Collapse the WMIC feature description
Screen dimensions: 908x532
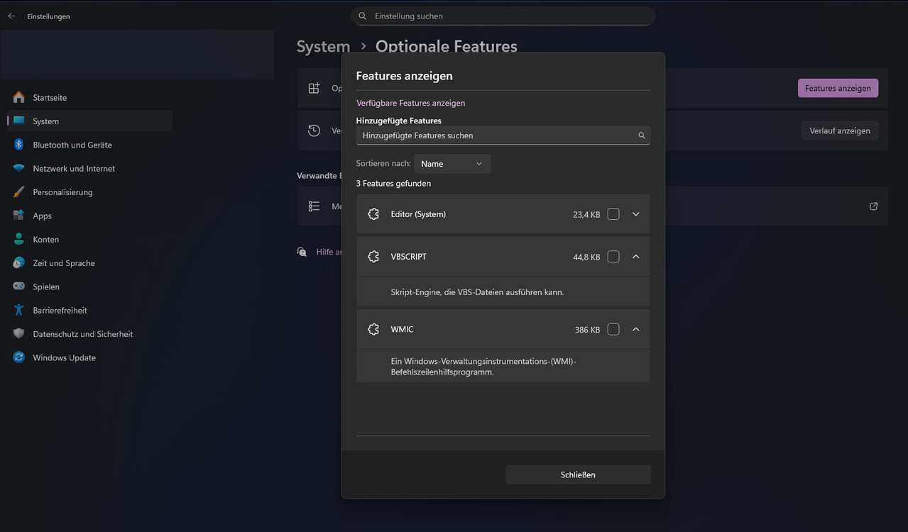coord(635,329)
